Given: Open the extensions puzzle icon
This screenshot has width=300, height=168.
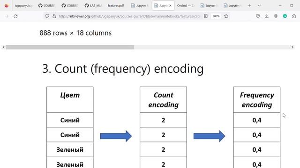Looking at the screenshot, I should [294, 16].
